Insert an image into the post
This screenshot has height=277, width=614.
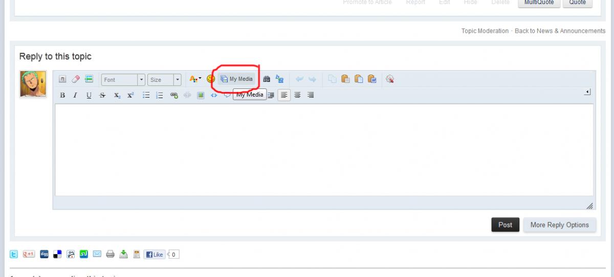[201, 95]
